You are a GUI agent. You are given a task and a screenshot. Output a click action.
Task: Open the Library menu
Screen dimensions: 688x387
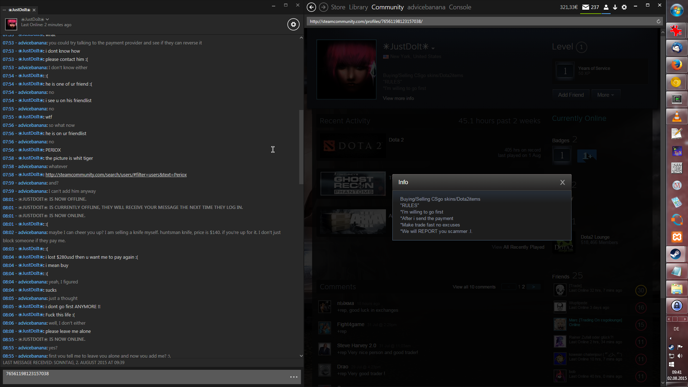[358, 7]
